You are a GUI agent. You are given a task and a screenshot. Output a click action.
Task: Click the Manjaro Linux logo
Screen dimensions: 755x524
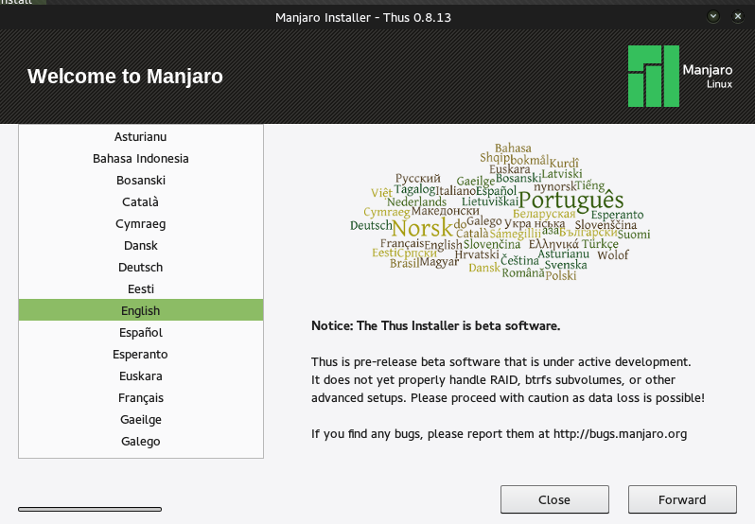click(x=680, y=76)
